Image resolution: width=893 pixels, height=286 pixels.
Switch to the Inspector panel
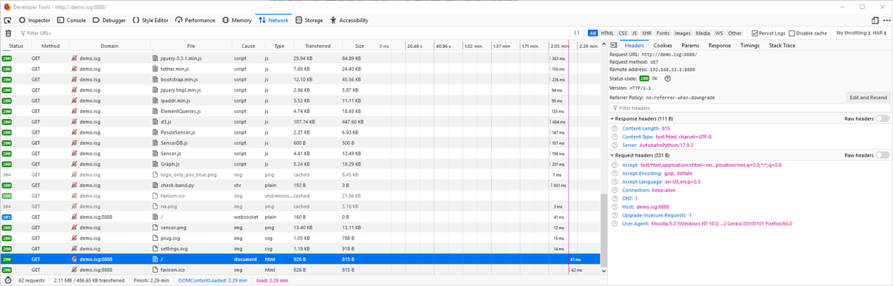[x=34, y=20]
